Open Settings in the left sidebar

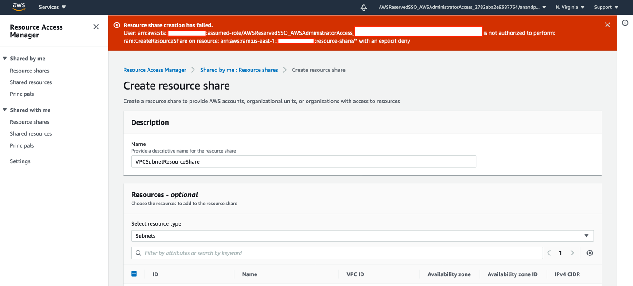tap(20, 161)
